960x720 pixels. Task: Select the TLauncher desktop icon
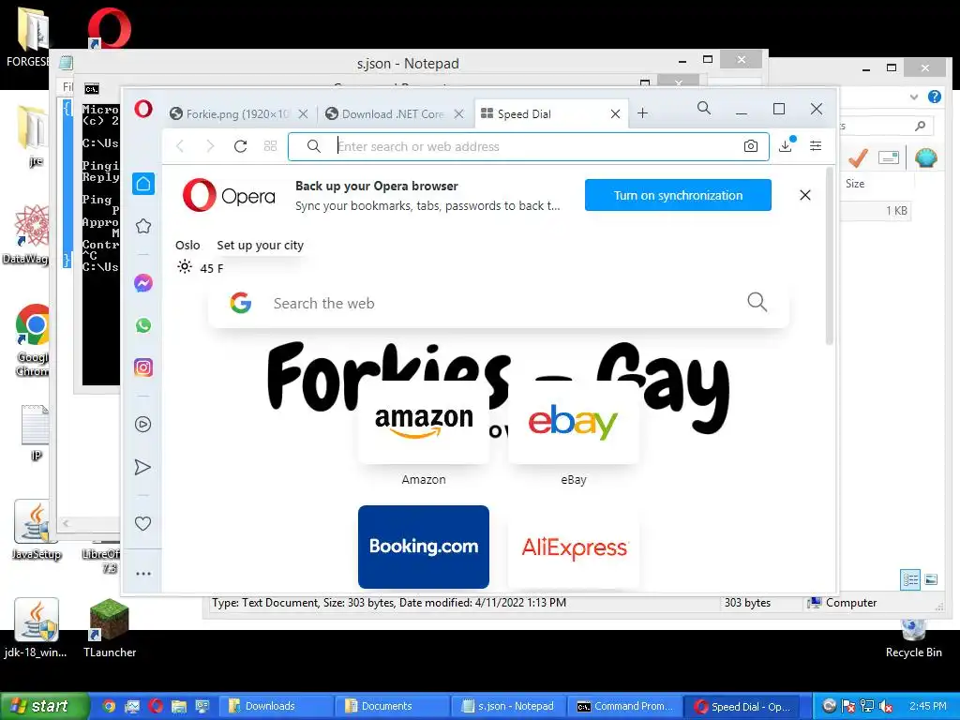pyautogui.click(x=110, y=628)
